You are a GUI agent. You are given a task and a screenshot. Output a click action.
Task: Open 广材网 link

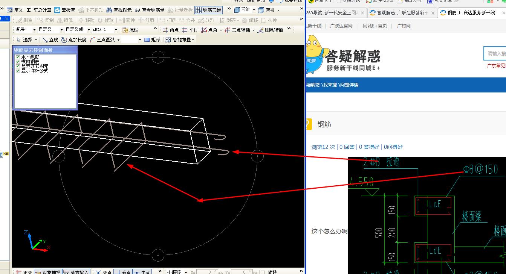404,26
